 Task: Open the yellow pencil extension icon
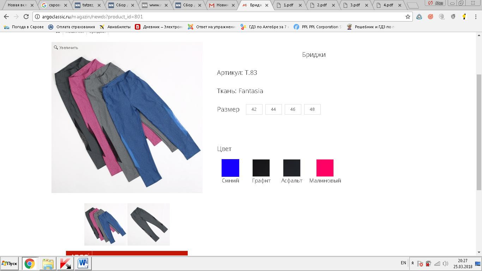click(464, 17)
